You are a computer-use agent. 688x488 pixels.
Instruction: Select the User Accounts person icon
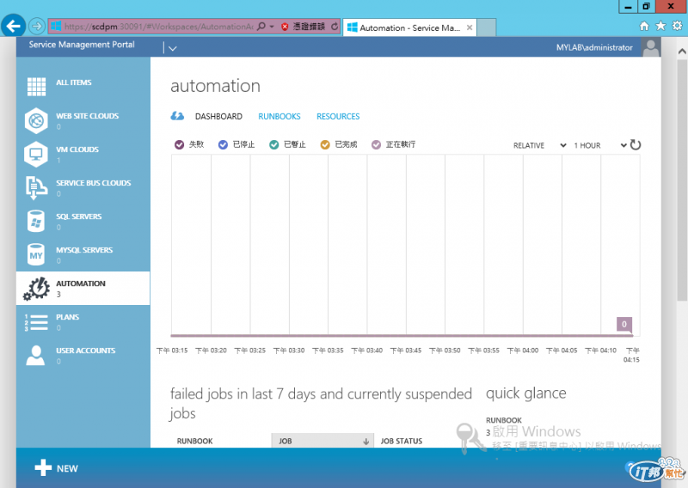[x=35, y=356]
